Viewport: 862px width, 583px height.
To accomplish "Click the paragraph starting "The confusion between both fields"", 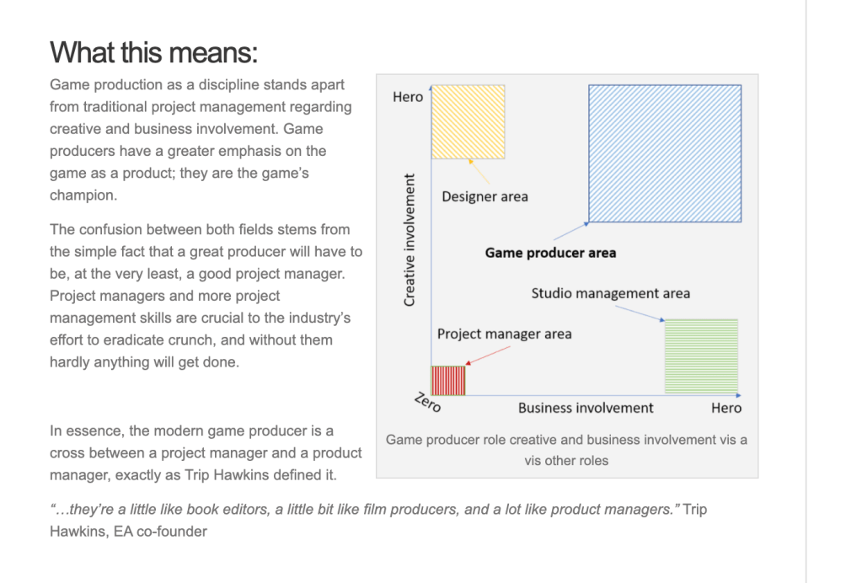I will [x=206, y=296].
